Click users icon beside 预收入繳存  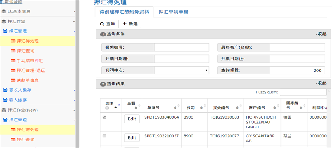coord(5,90)
